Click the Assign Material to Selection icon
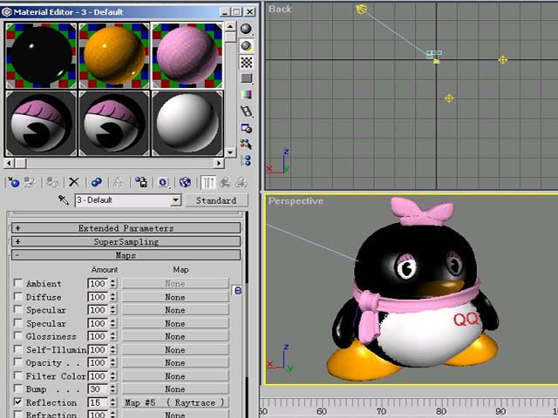The height and width of the screenshot is (418, 558). click(x=52, y=183)
